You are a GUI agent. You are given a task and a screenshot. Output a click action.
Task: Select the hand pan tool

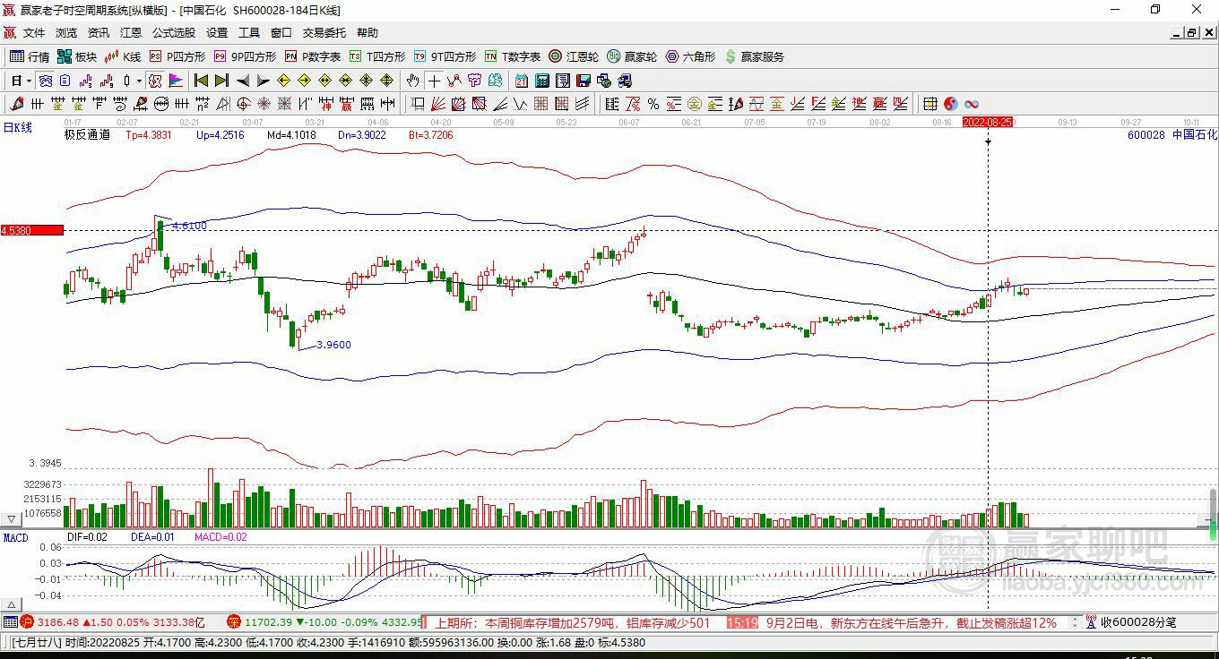pyautogui.click(x=412, y=81)
